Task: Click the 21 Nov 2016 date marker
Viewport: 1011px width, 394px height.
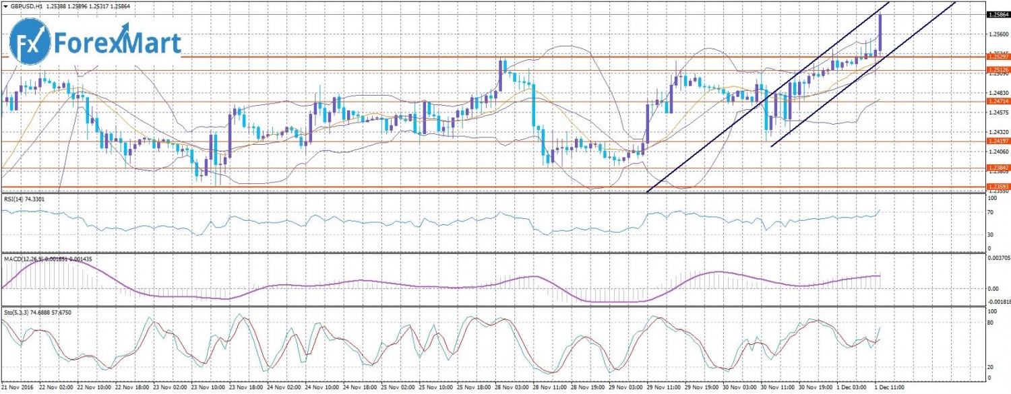Action: [18, 389]
